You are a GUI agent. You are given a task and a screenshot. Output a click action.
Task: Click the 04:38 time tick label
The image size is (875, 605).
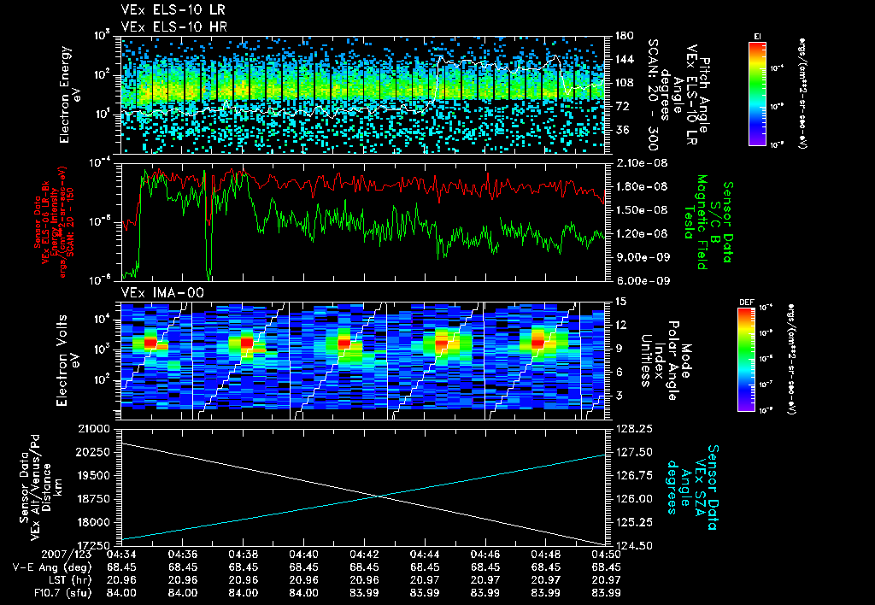pos(244,555)
